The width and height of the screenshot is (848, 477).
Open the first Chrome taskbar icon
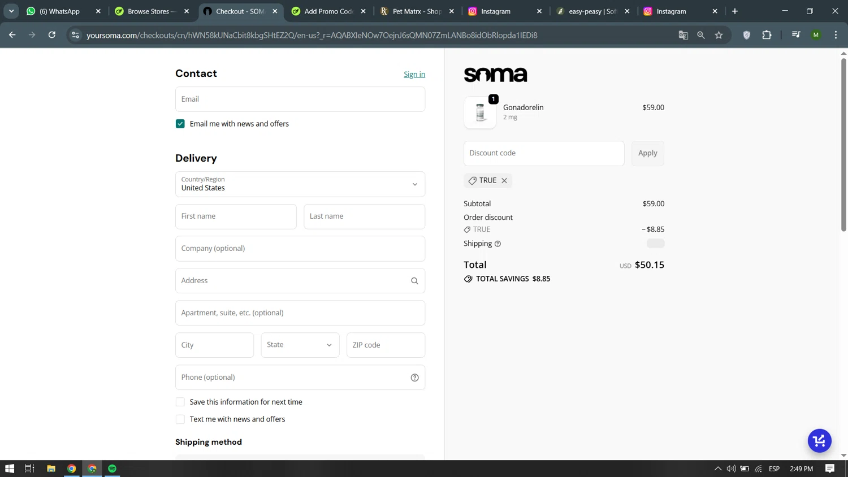(x=71, y=469)
